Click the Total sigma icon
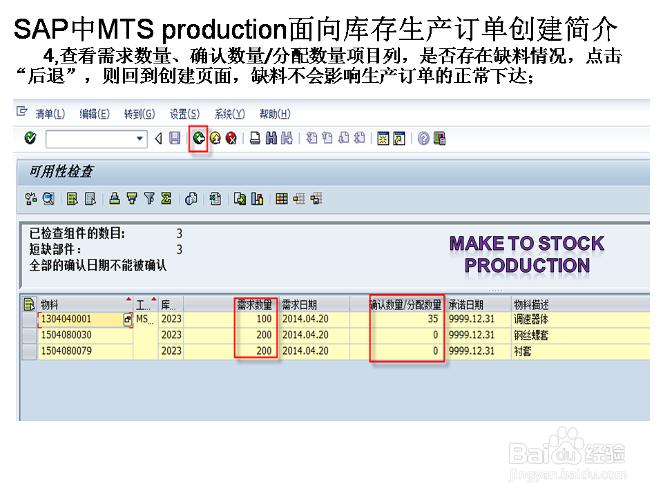The height and width of the screenshot is (497, 663). pos(166,198)
